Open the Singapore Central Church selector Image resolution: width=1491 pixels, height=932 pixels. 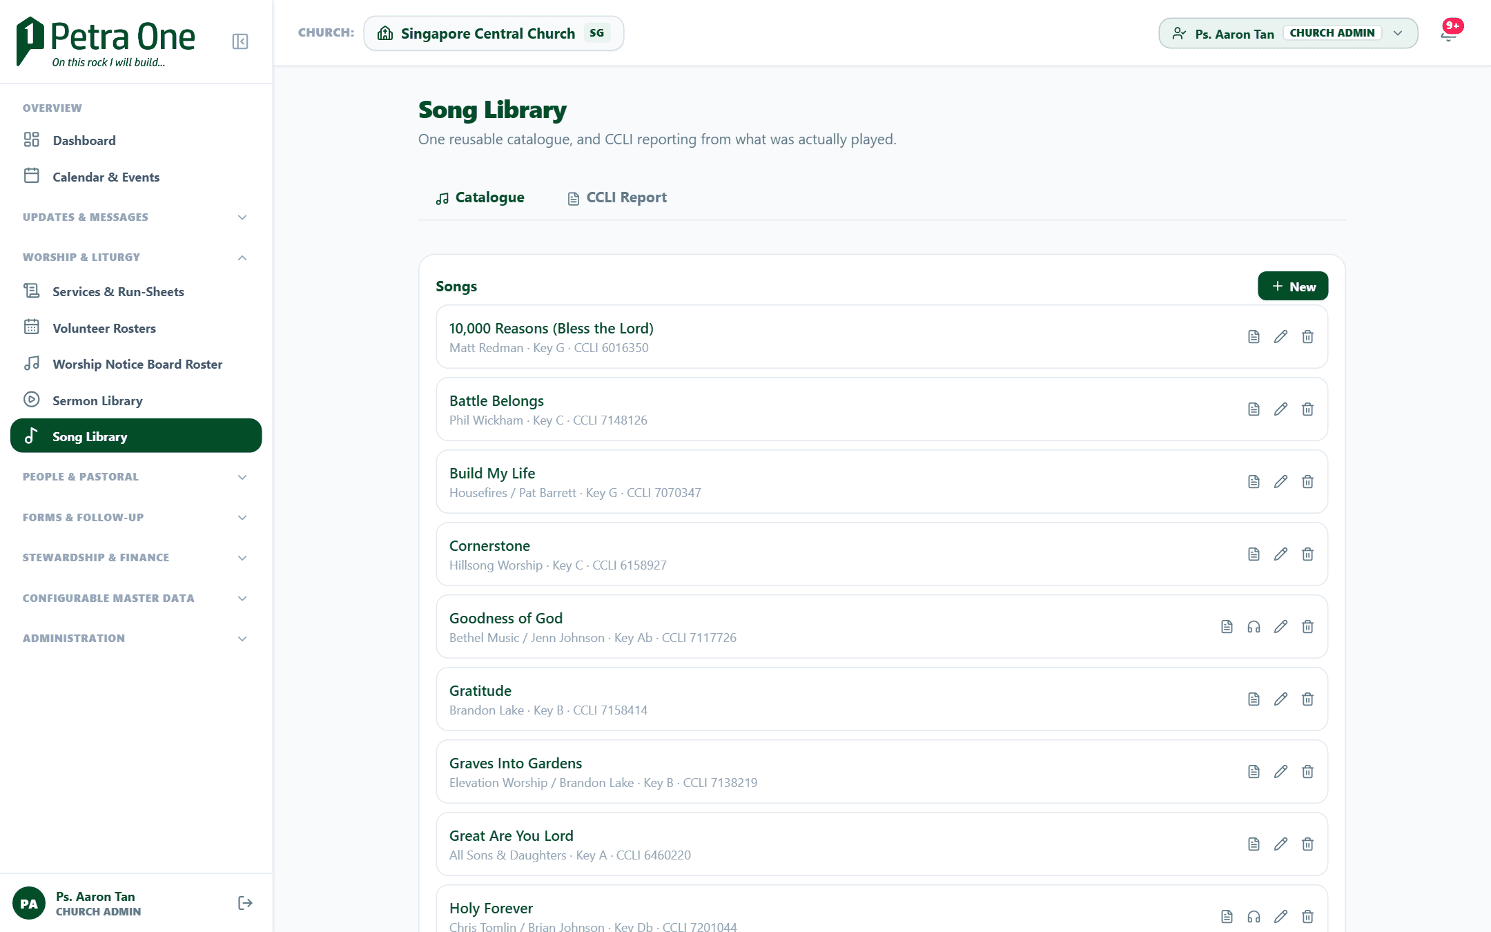tap(494, 33)
